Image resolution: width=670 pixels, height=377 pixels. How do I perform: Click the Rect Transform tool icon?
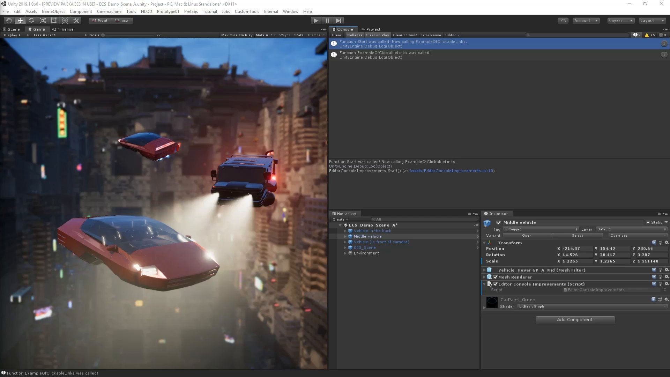point(53,20)
